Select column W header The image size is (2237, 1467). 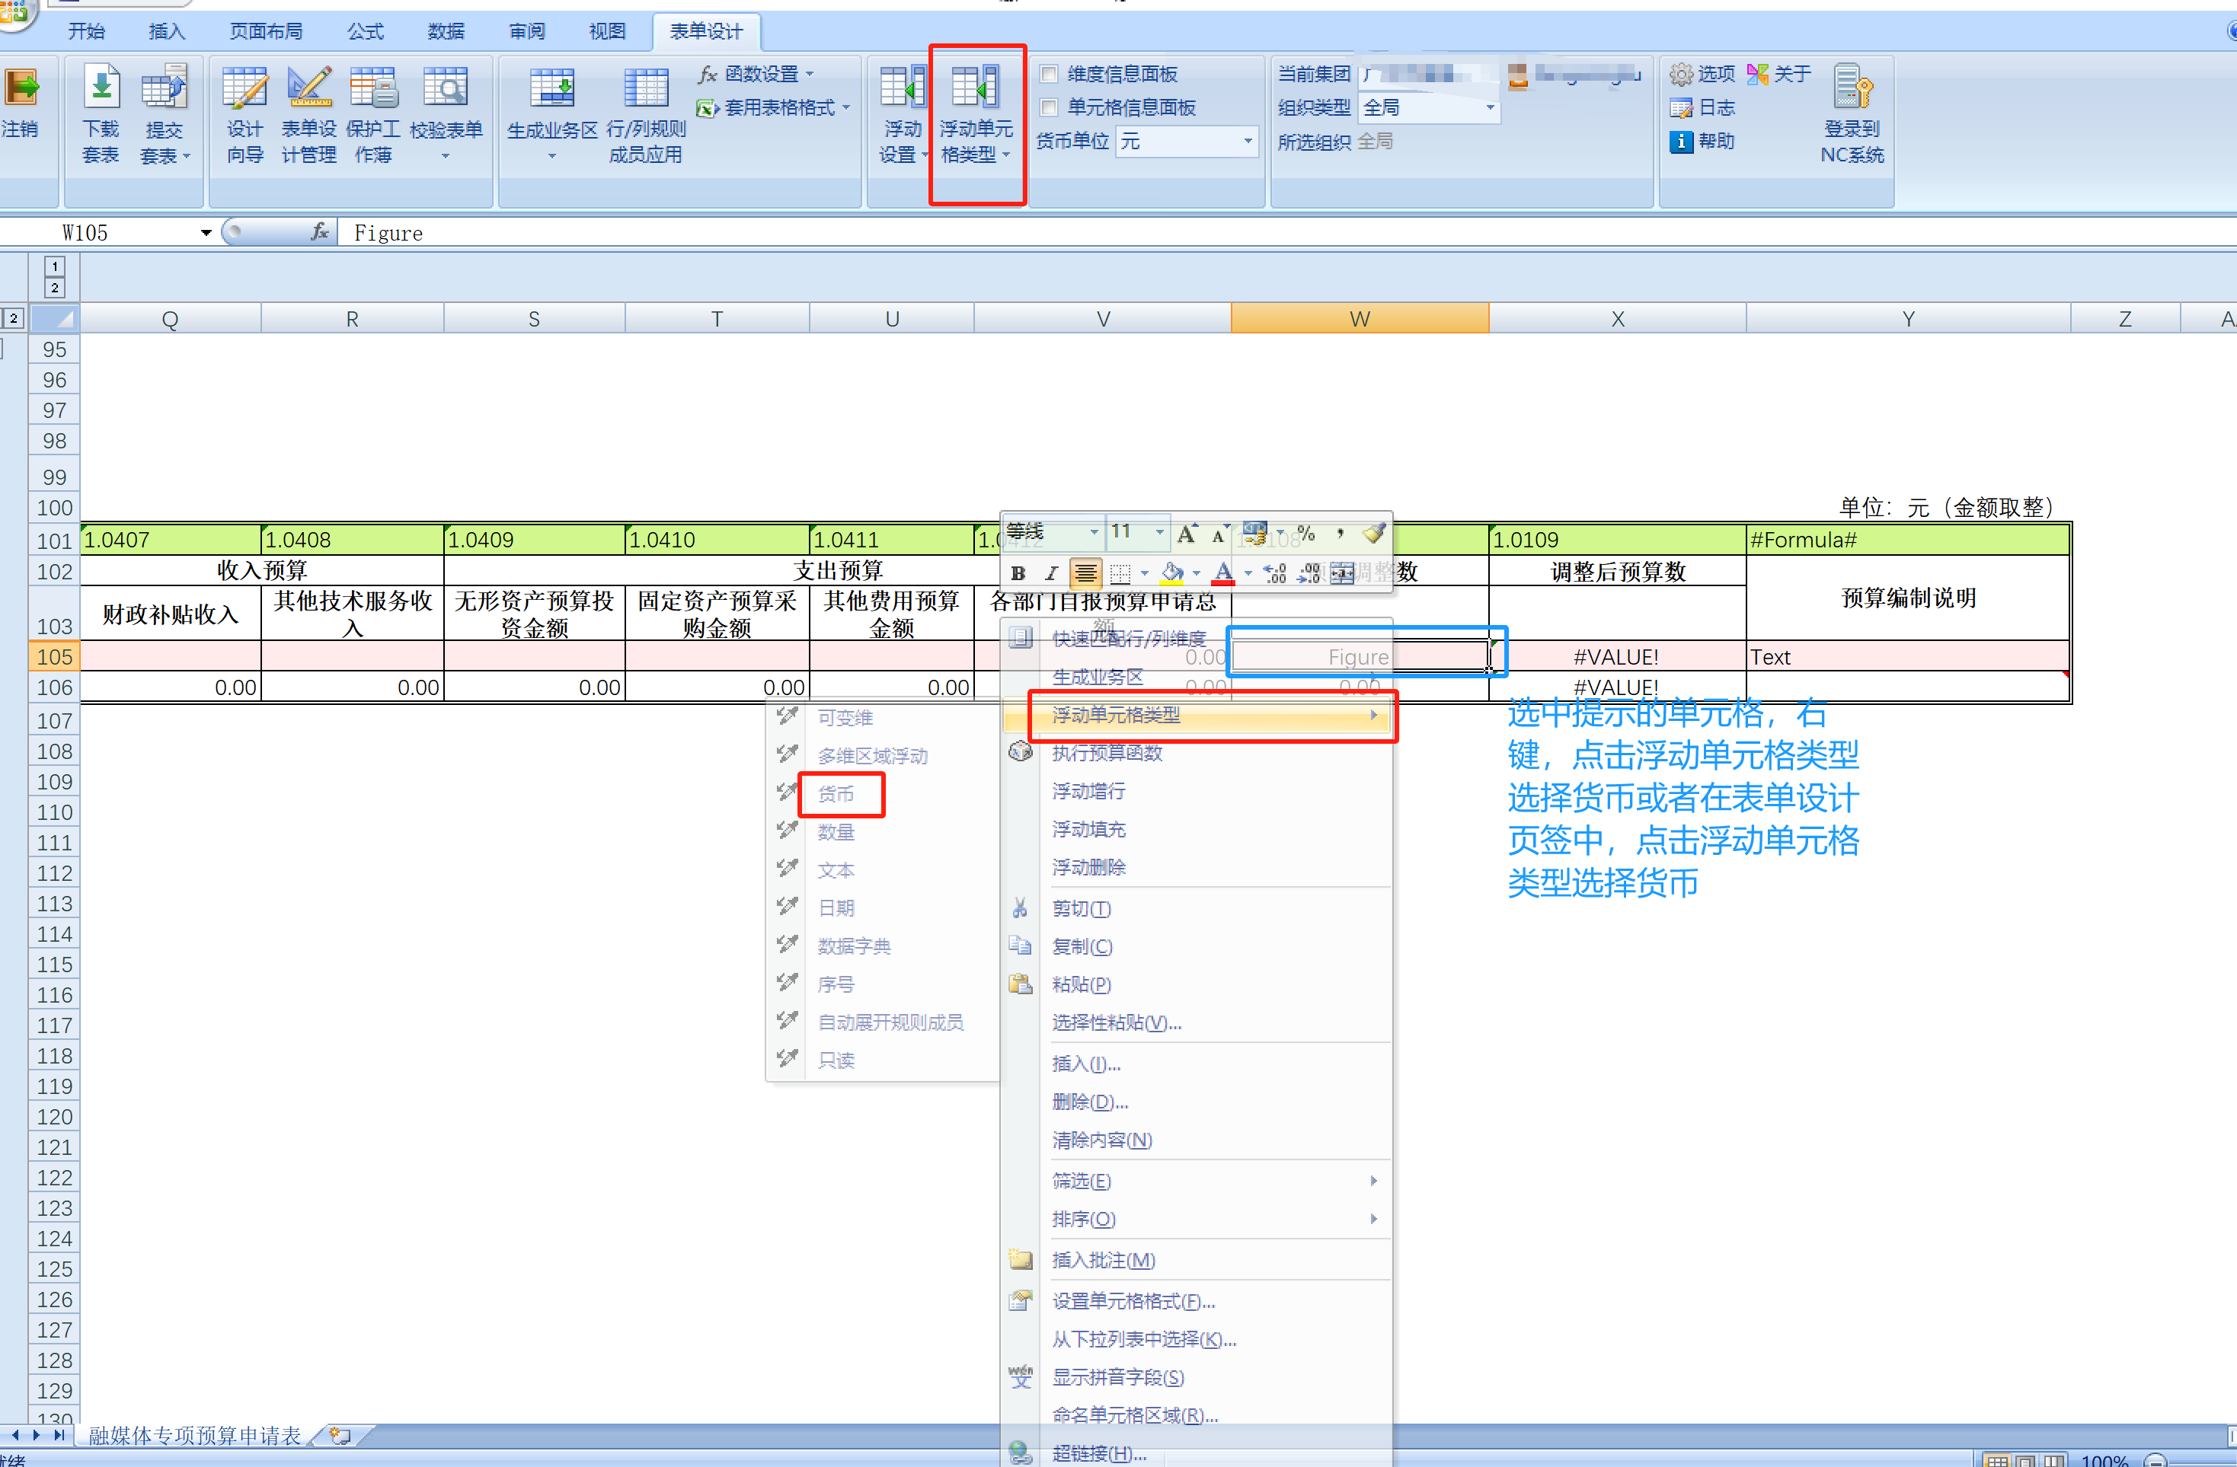(x=1359, y=319)
